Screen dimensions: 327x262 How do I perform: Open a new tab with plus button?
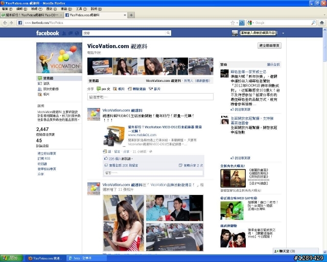point(131,15)
